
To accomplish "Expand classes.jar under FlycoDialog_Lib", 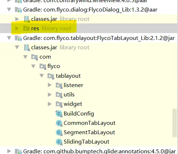I will click(x=17, y=19).
